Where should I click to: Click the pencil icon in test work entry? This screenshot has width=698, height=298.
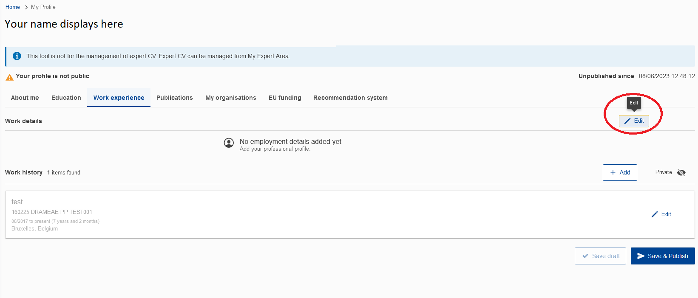point(655,214)
